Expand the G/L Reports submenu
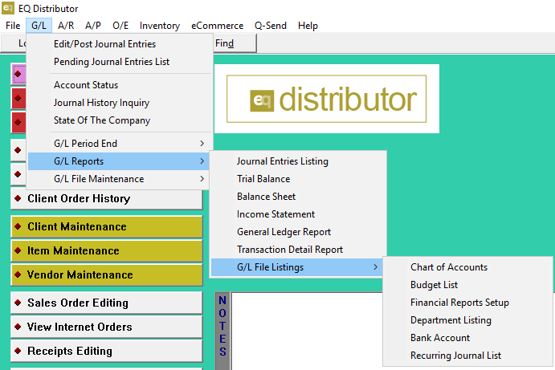Viewport: 555px width, 370px height. click(120, 161)
